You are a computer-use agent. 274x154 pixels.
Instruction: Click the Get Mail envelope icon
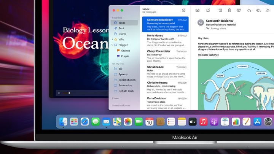click(197, 10)
